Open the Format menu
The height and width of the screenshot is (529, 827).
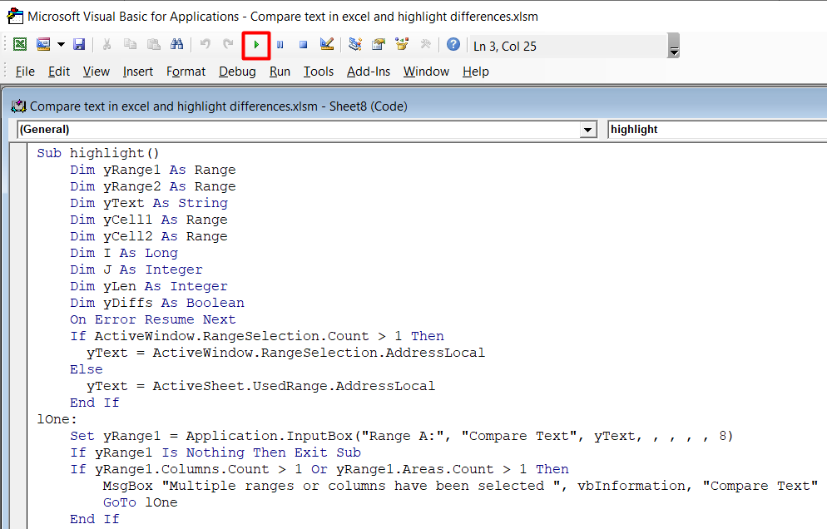186,72
